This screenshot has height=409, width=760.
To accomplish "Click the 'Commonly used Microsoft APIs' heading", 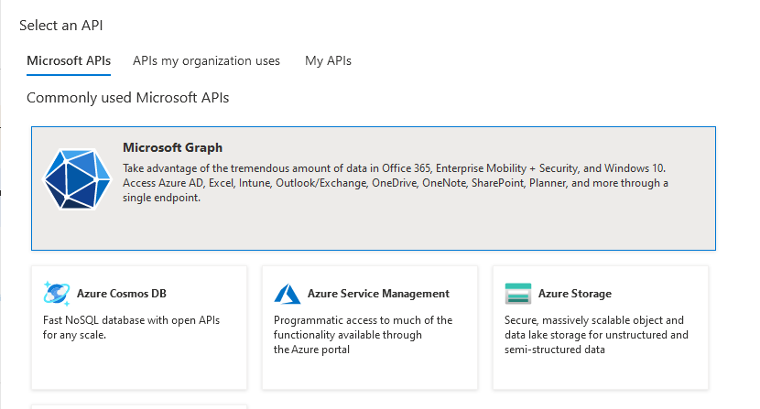I will tap(128, 98).
